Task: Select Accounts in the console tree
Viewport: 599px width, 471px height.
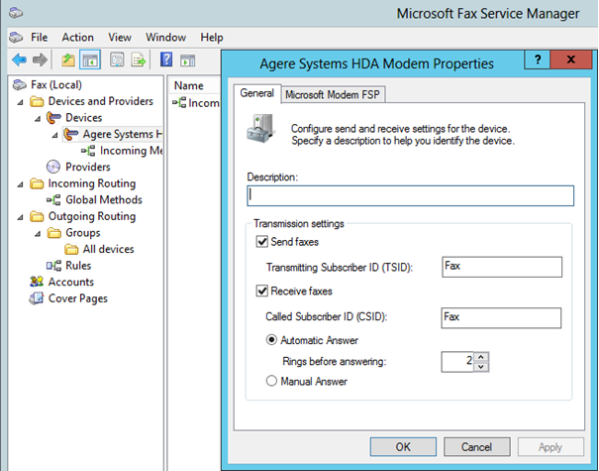Action: [71, 282]
